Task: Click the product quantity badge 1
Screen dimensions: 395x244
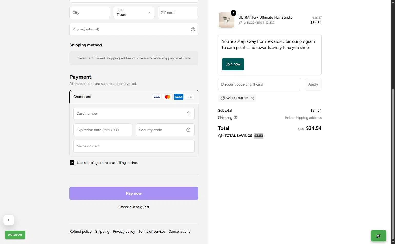Action: click(x=234, y=13)
